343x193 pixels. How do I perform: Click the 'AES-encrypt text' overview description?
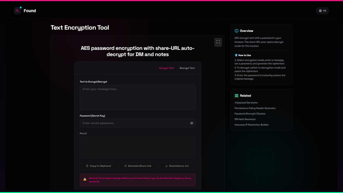[259, 42]
